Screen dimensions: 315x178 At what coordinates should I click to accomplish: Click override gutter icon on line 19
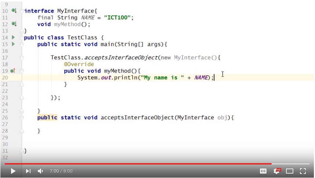click(13, 71)
